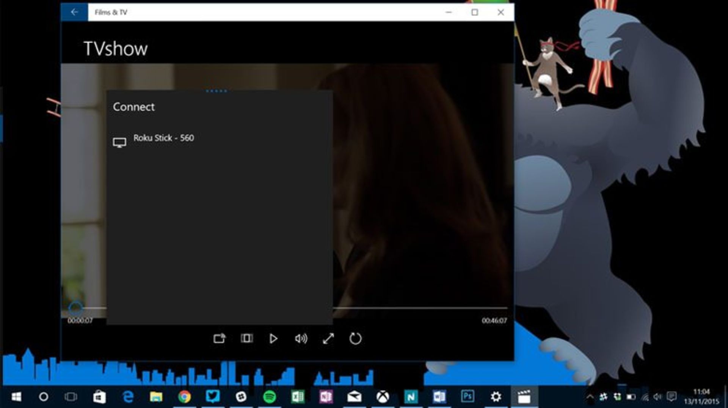Open the Windows Start menu
The height and width of the screenshot is (408, 728).
point(16,397)
